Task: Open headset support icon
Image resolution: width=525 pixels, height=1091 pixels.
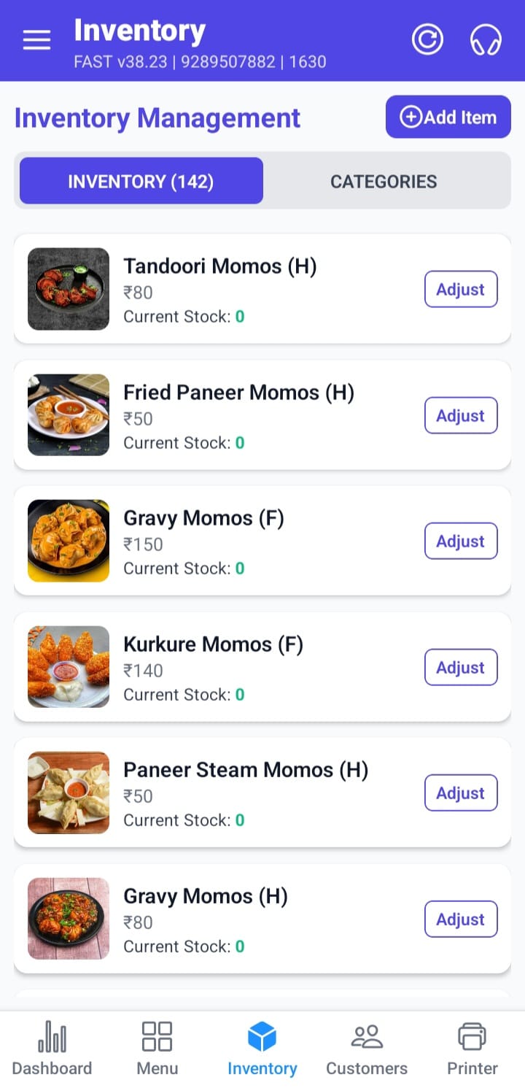Action: pos(486,39)
